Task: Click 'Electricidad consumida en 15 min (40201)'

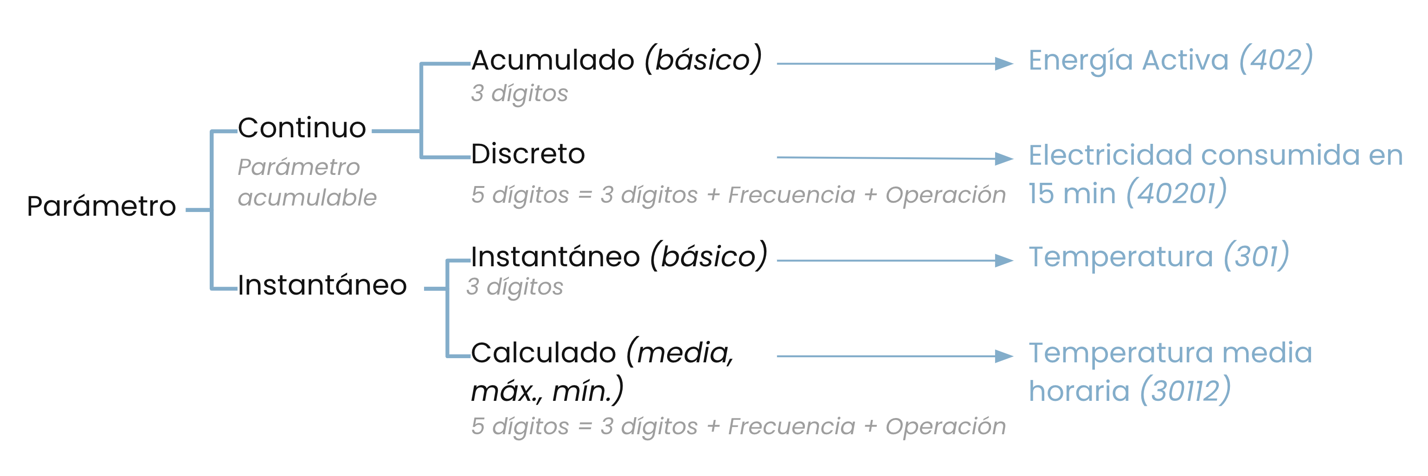Action: click(x=1216, y=174)
